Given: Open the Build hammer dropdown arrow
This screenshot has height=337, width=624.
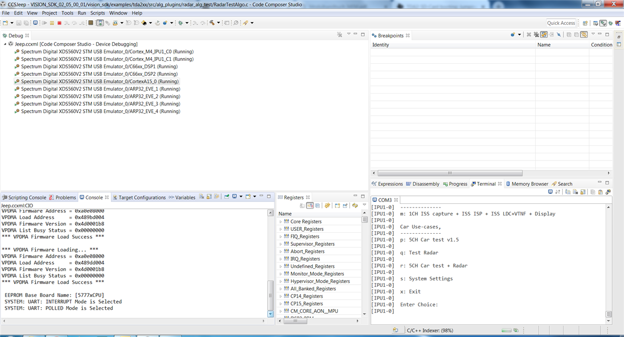Looking at the screenshot, I should pos(219,23).
